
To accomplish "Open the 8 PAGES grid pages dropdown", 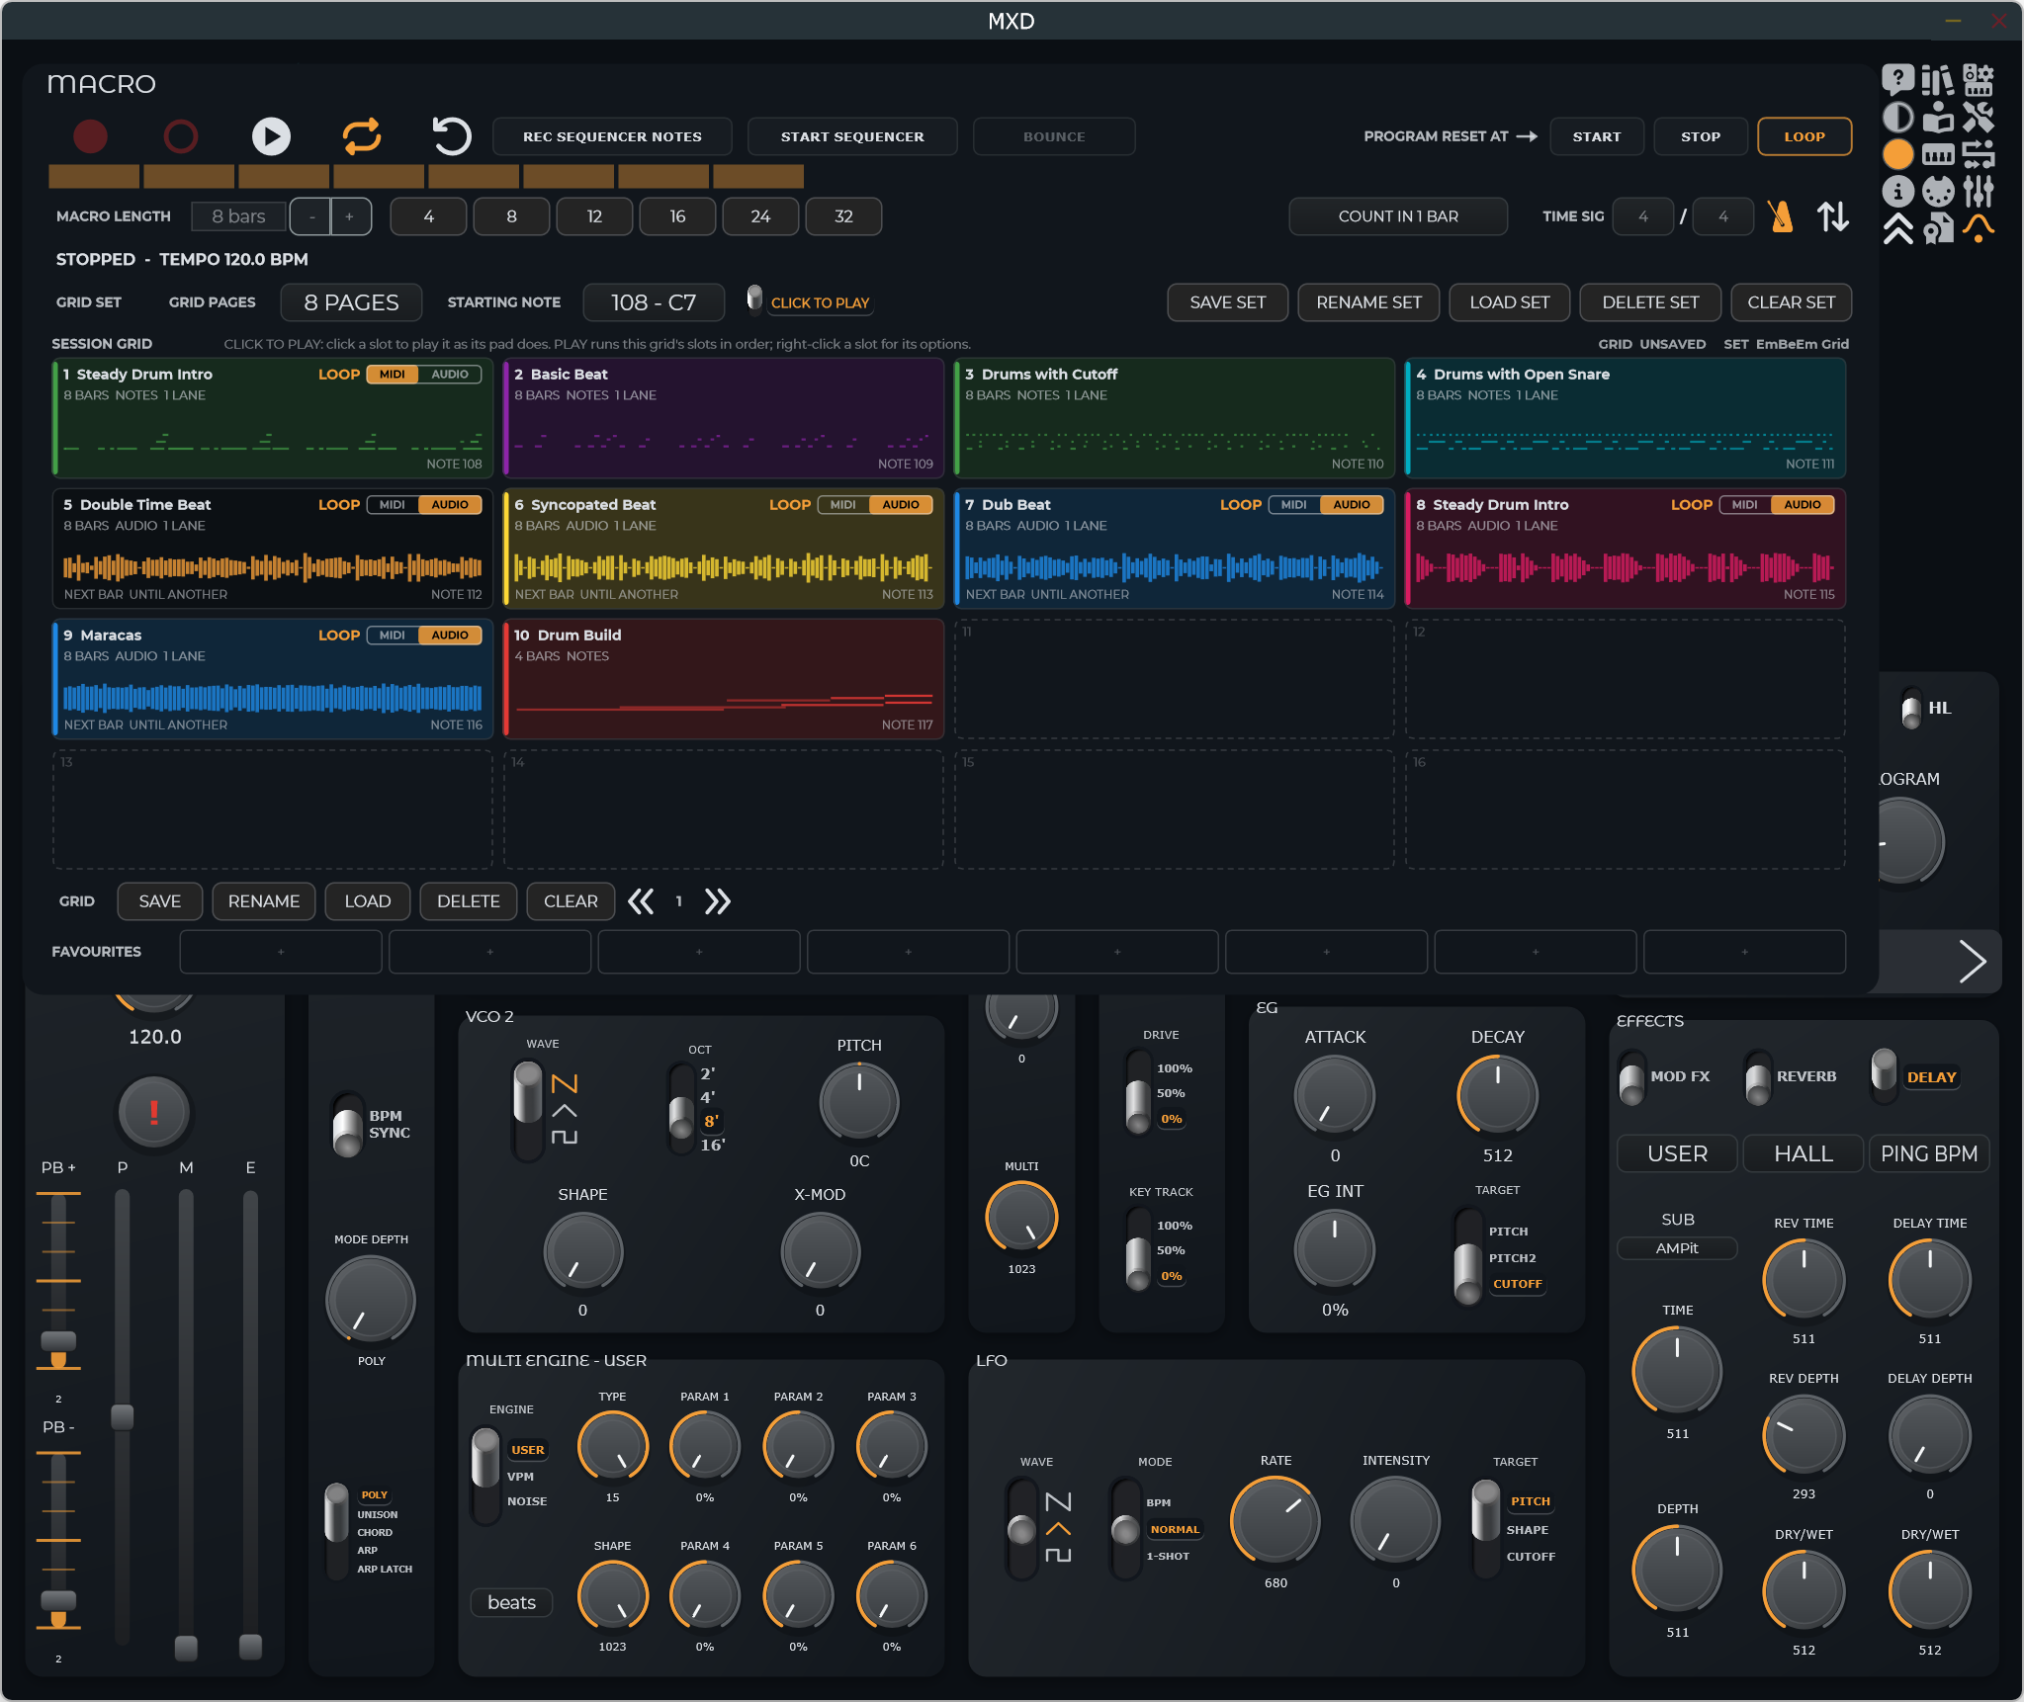I will click(x=351, y=302).
